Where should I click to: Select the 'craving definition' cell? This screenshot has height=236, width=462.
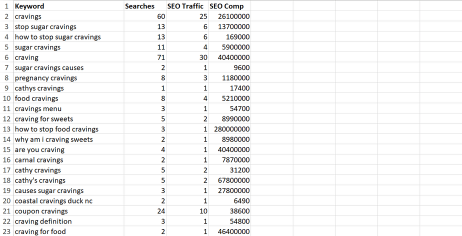pyautogui.click(x=68, y=221)
